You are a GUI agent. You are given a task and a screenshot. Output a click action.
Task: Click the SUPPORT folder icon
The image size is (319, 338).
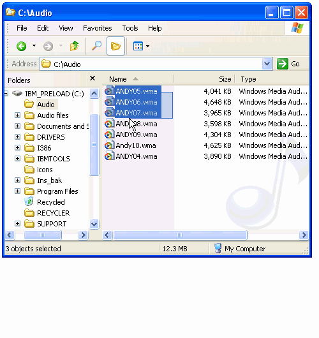point(29,224)
